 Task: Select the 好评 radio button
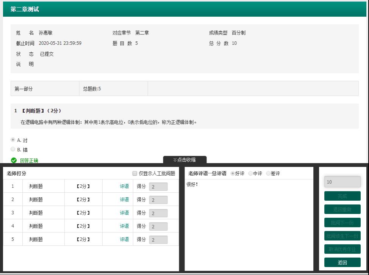point(233,174)
